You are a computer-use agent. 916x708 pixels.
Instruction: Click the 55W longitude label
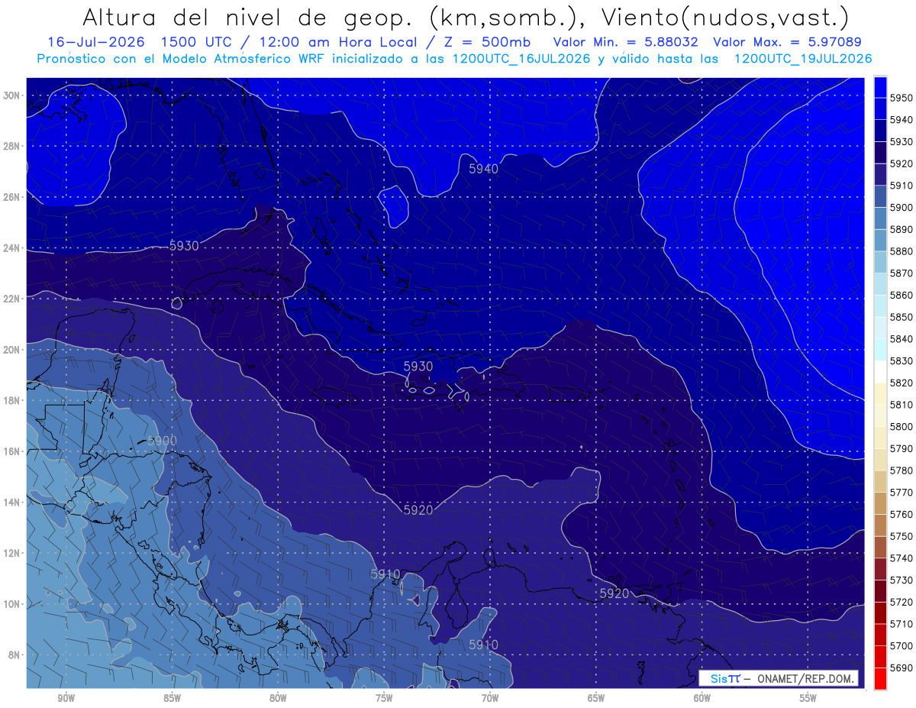tap(808, 697)
